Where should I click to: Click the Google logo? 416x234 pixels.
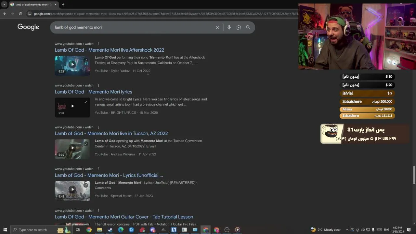28,27
